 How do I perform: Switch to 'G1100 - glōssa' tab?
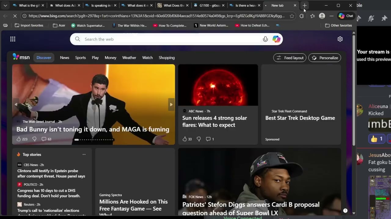[210, 5]
